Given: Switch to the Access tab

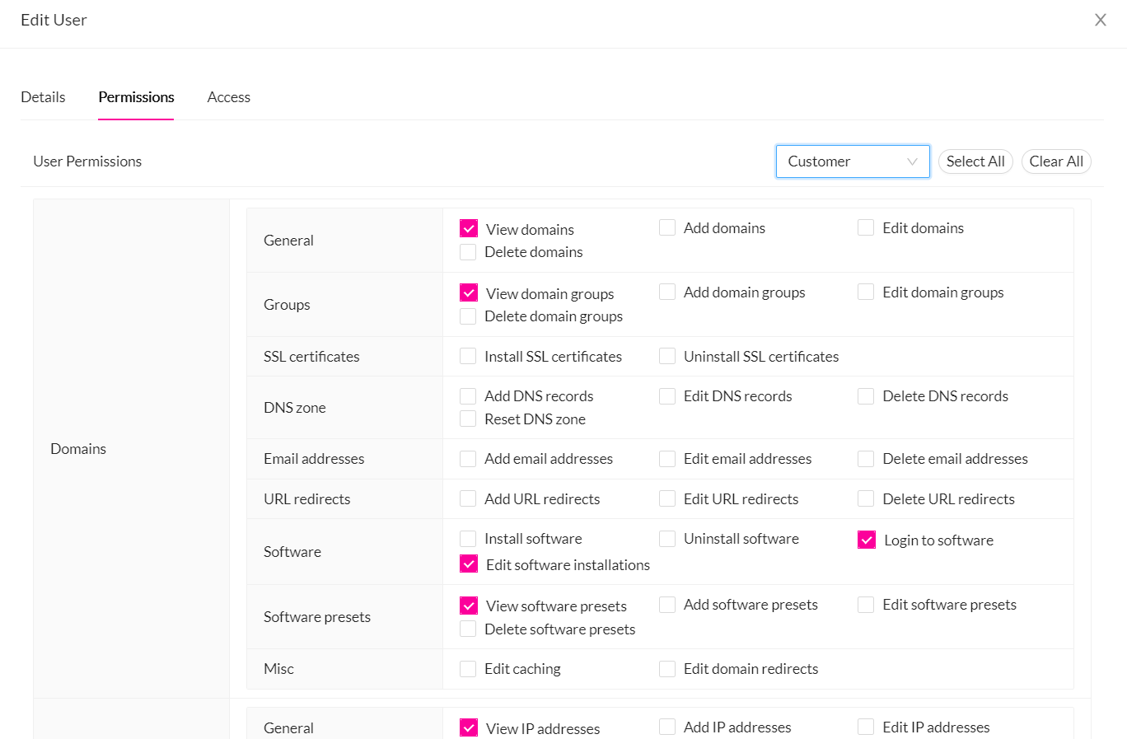Looking at the screenshot, I should [x=228, y=96].
